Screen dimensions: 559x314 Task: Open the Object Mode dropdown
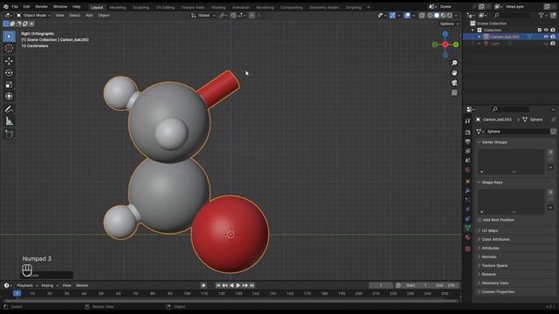pos(34,16)
